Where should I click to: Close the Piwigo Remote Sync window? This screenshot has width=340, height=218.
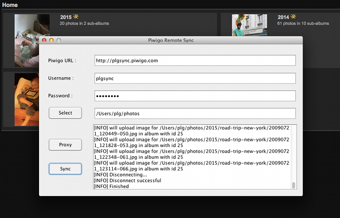click(44, 40)
